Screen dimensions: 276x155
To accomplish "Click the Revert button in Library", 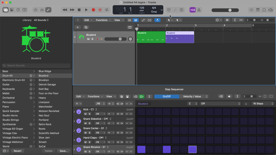I will coord(18,151).
